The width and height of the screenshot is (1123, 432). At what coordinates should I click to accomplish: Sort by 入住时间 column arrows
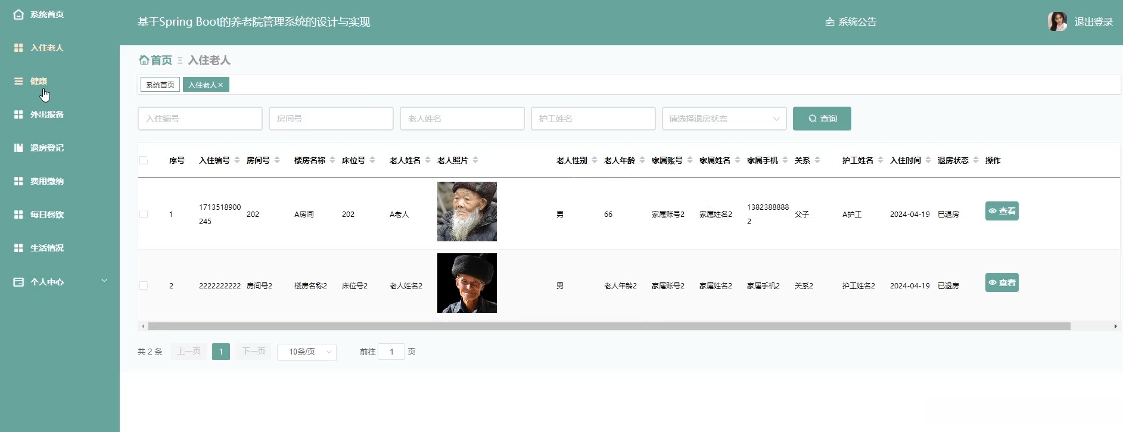tap(928, 160)
